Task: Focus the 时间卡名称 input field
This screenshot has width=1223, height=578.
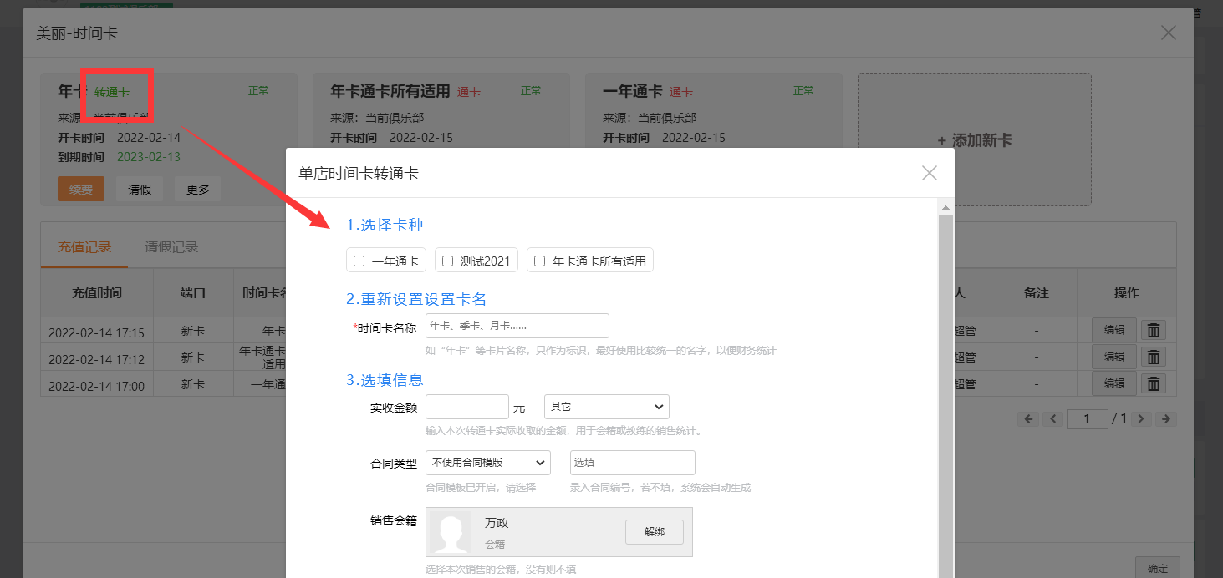Action: (517, 326)
